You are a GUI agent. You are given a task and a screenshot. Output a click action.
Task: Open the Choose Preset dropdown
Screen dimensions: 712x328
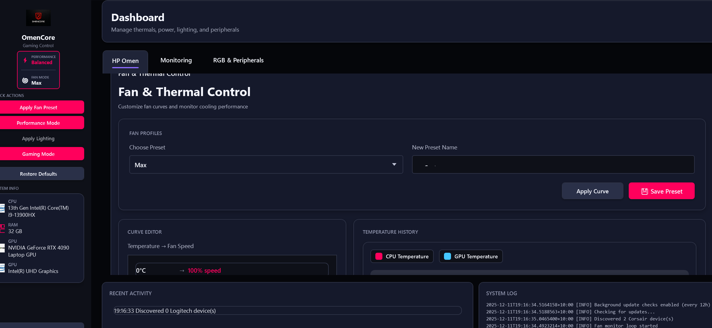pyautogui.click(x=266, y=165)
